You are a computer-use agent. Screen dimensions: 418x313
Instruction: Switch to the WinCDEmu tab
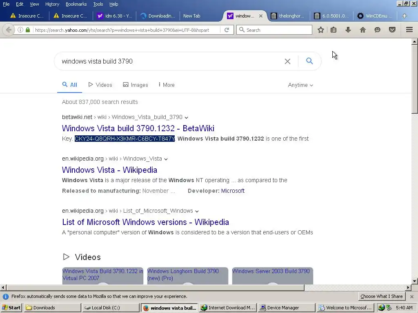(375, 16)
